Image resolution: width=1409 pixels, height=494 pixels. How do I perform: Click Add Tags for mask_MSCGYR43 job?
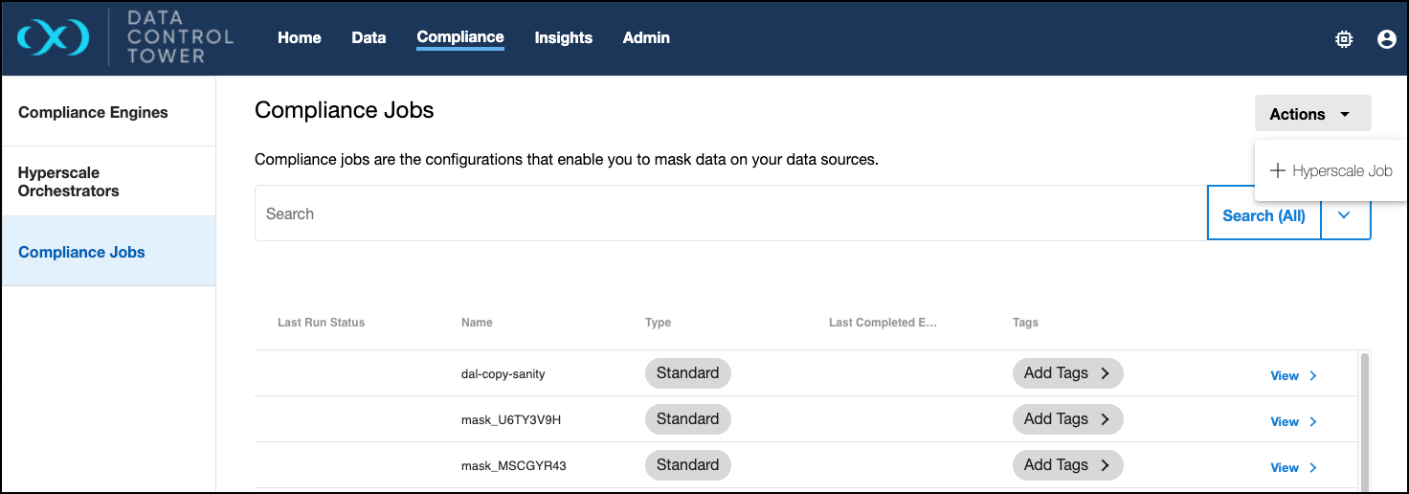coord(1067,465)
